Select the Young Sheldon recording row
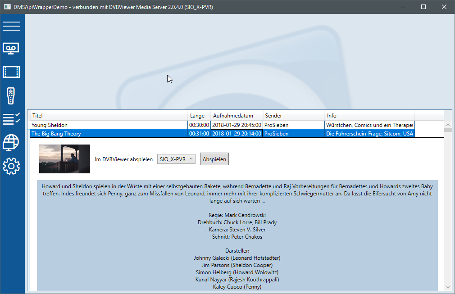This screenshot has width=455, height=294. pyautogui.click(x=108, y=125)
